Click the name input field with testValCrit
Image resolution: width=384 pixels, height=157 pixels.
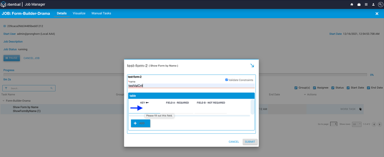pos(191,86)
